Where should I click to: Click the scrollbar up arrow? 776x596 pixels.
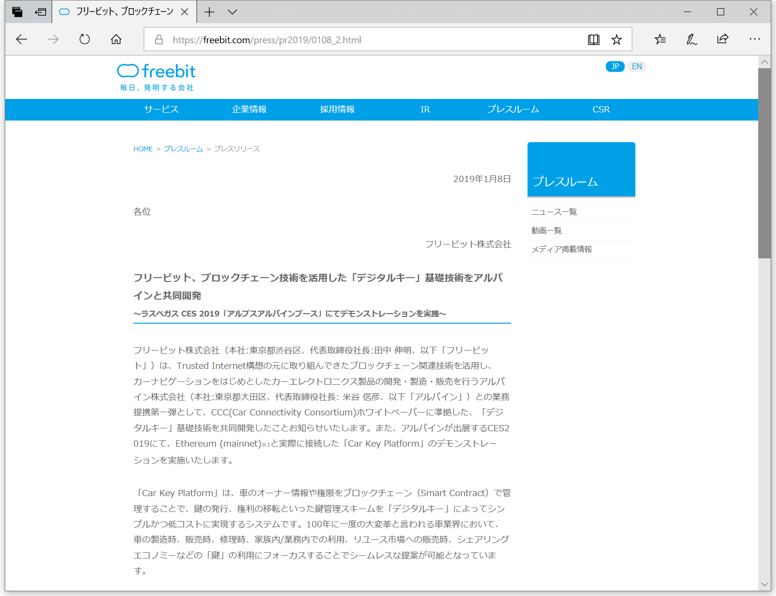(x=764, y=62)
